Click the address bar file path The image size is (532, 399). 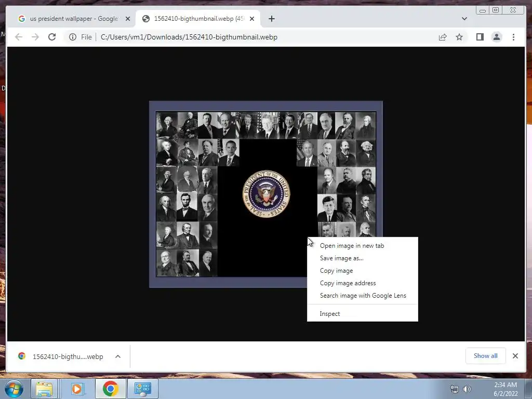[x=189, y=37]
